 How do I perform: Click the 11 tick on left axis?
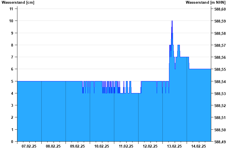pyautogui.click(x=11, y=9)
